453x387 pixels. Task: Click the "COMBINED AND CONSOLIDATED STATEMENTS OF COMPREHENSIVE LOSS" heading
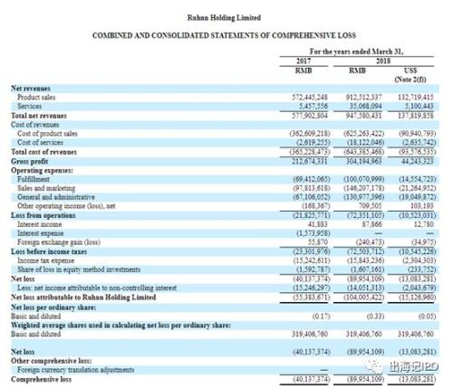224,35
